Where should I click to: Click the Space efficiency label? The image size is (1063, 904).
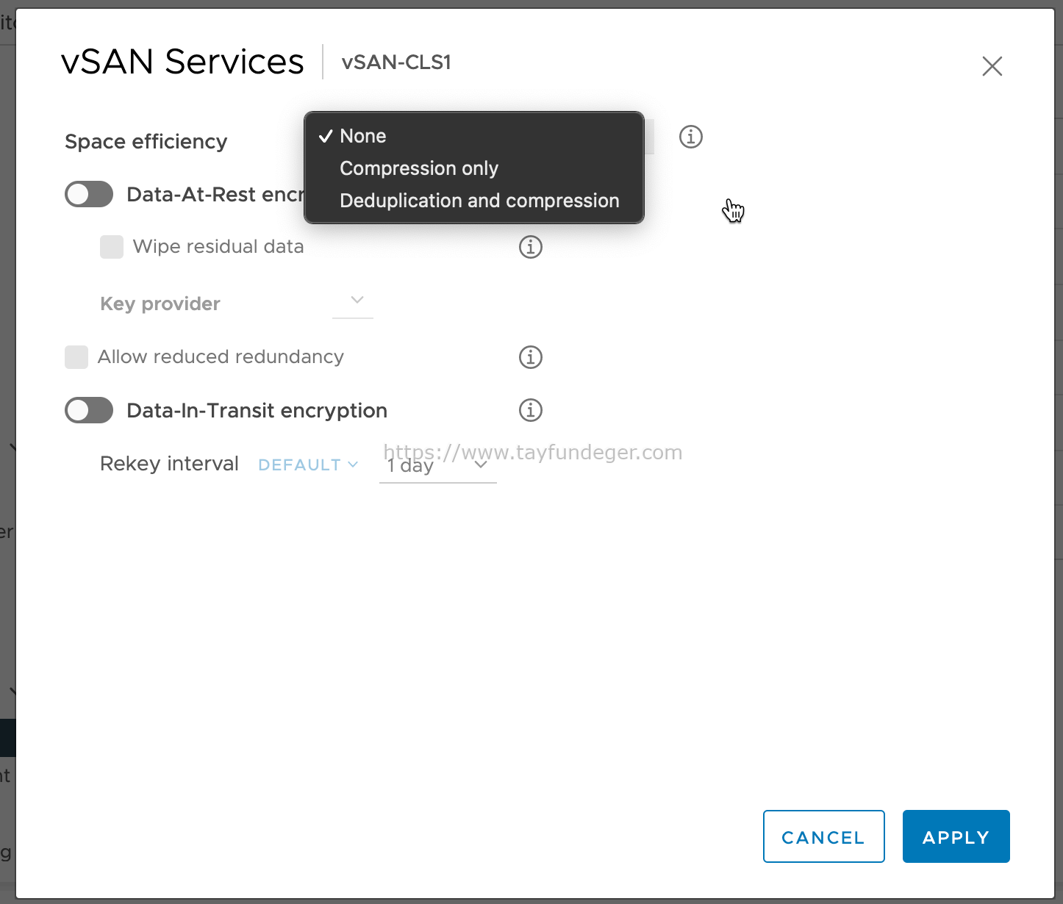(146, 141)
